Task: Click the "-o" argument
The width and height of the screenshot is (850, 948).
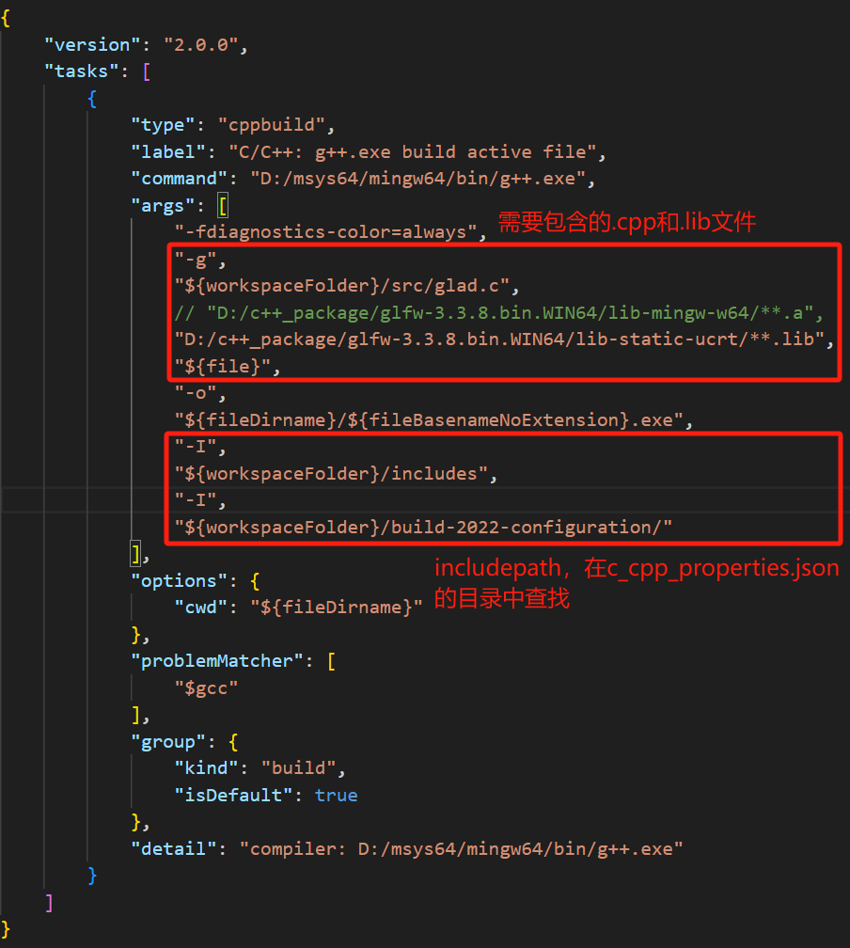Action: tap(196, 393)
